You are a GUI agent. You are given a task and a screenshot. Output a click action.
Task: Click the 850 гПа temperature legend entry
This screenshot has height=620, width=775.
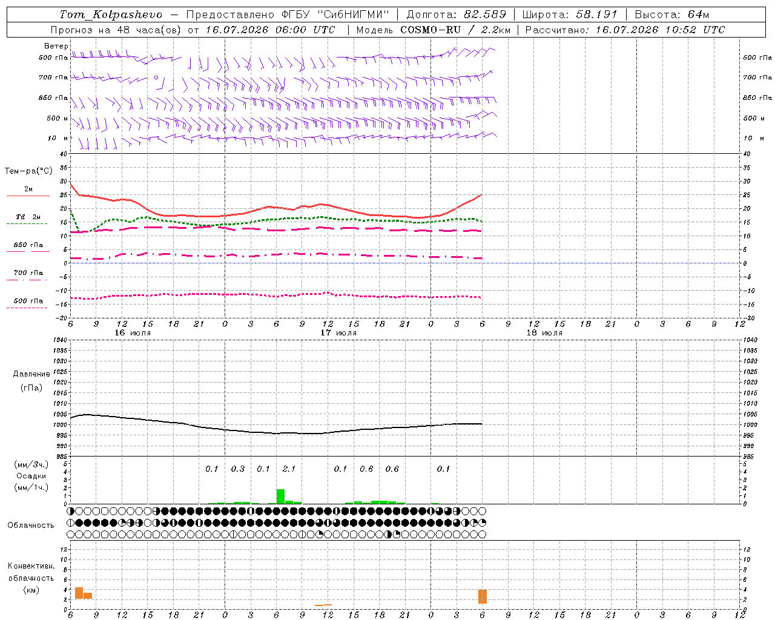pyautogui.click(x=28, y=245)
